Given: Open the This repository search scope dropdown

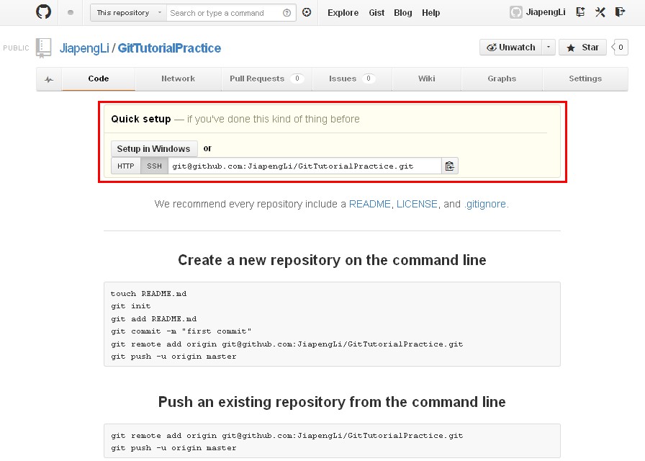Looking at the screenshot, I should point(128,13).
